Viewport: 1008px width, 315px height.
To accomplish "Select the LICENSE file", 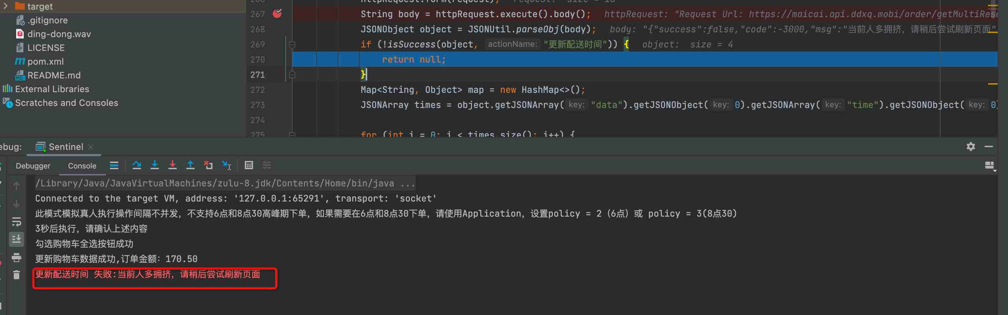I will pyautogui.click(x=40, y=48).
